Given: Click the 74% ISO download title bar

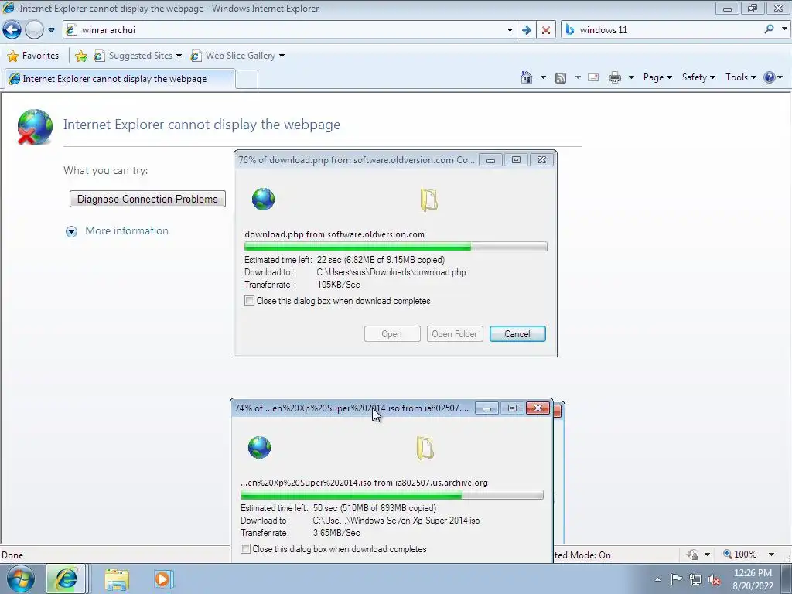Looking at the screenshot, I should 352,408.
